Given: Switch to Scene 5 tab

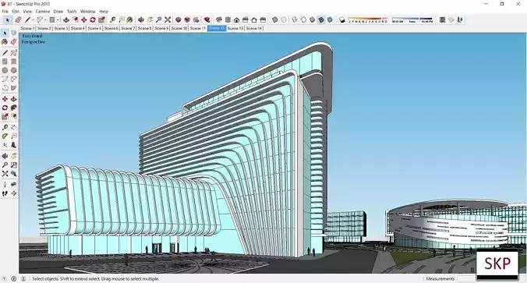Looking at the screenshot, I should [x=94, y=28].
